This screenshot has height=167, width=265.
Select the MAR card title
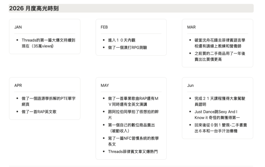pyautogui.click(x=191, y=27)
